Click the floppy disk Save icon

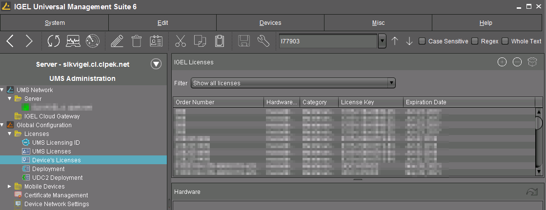244,41
